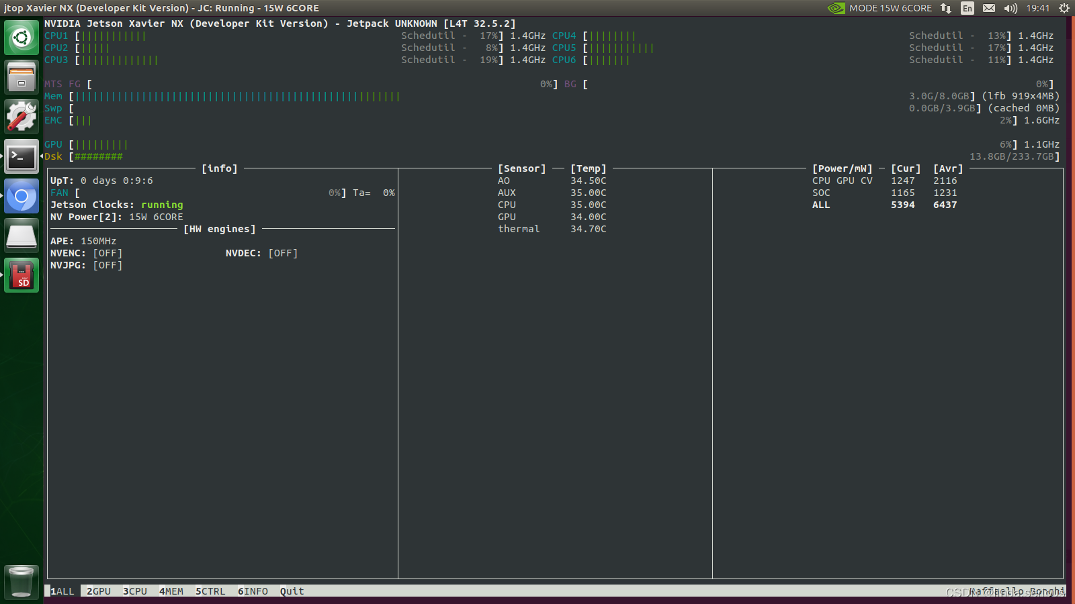
Task: Click MODE 15W 6CORE power mode label
Action: (890, 8)
